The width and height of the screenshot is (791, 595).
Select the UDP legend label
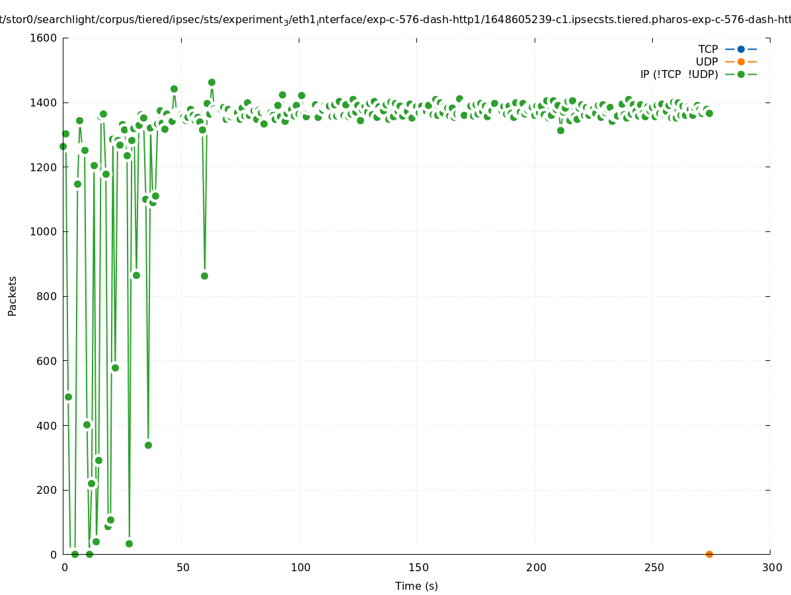(706, 61)
